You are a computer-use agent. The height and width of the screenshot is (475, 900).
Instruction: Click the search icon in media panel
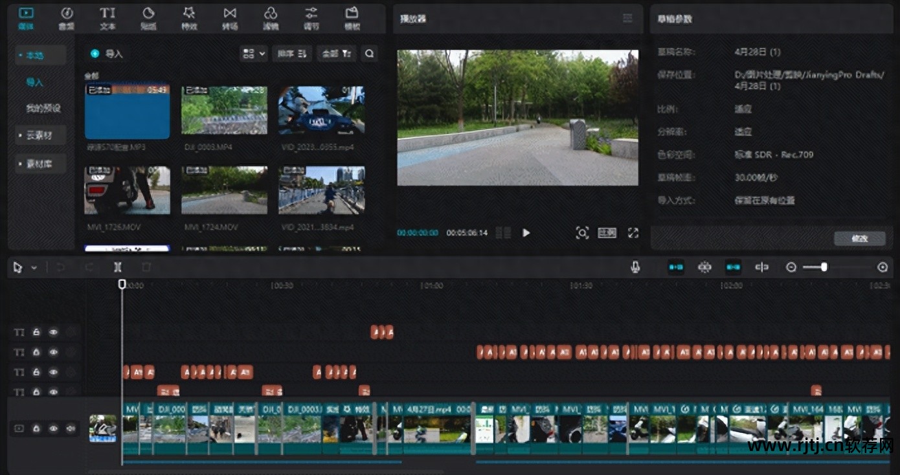coord(369,54)
